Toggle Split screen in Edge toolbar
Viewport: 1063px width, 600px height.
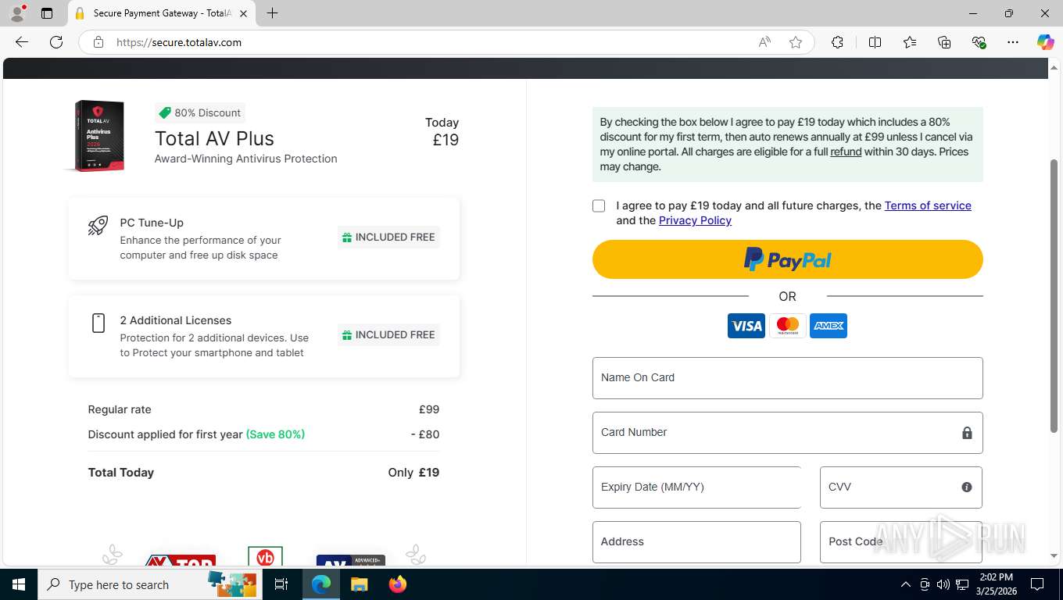pyautogui.click(x=875, y=42)
